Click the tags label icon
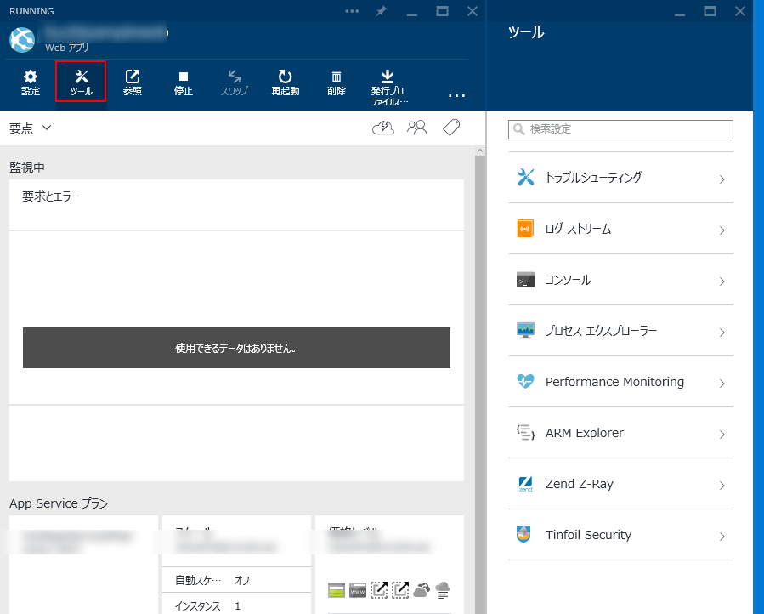The height and width of the screenshot is (614, 764). pyautogui.click(x=451, y=128)
